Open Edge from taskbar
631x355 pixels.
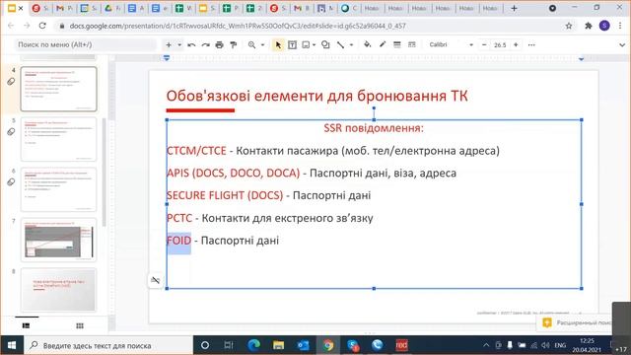pos(254,345)
